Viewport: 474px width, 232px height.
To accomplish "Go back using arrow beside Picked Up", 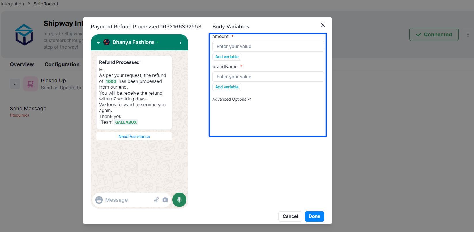I will tap(15, 84).
